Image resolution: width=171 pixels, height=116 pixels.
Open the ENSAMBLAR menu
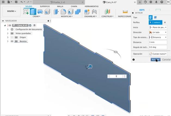tap(90, 16)
